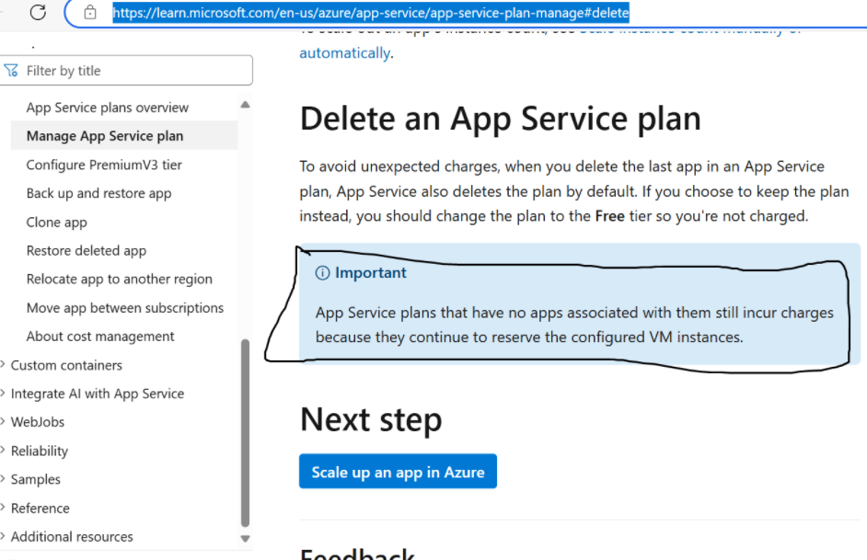Click the Important note label

(371, 273)
